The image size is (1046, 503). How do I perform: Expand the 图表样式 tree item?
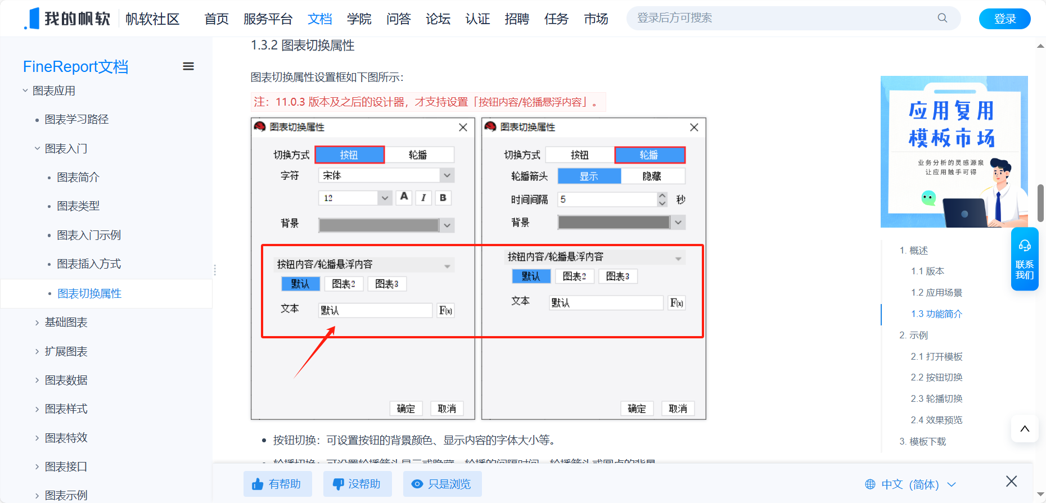[x=37, y=409]
